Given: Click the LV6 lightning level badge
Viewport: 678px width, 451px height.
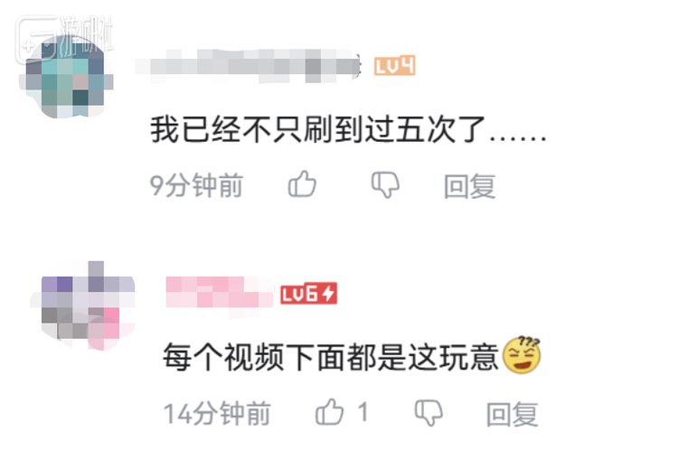Looking at the screenshot, I should [x=309, y=295].
